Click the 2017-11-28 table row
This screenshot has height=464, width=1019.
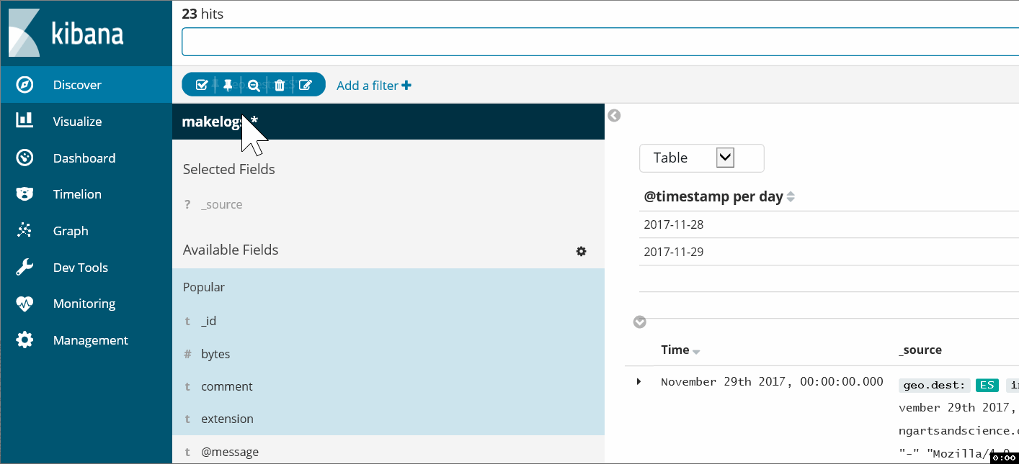point(829,224)
